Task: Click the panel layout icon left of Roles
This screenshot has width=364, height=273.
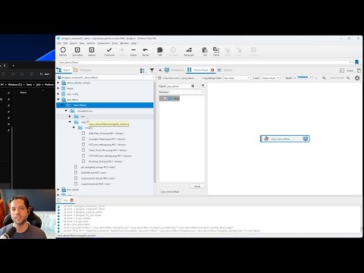Action: 342,71
